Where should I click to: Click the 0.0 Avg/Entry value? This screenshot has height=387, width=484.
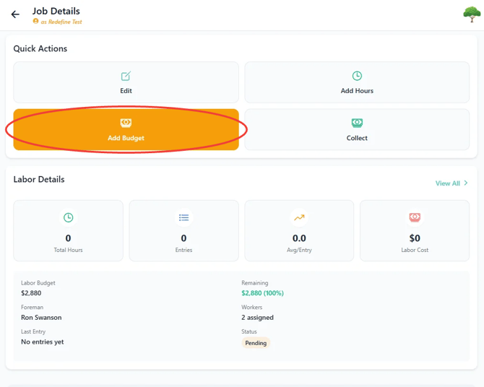click(x=299, y=238)
